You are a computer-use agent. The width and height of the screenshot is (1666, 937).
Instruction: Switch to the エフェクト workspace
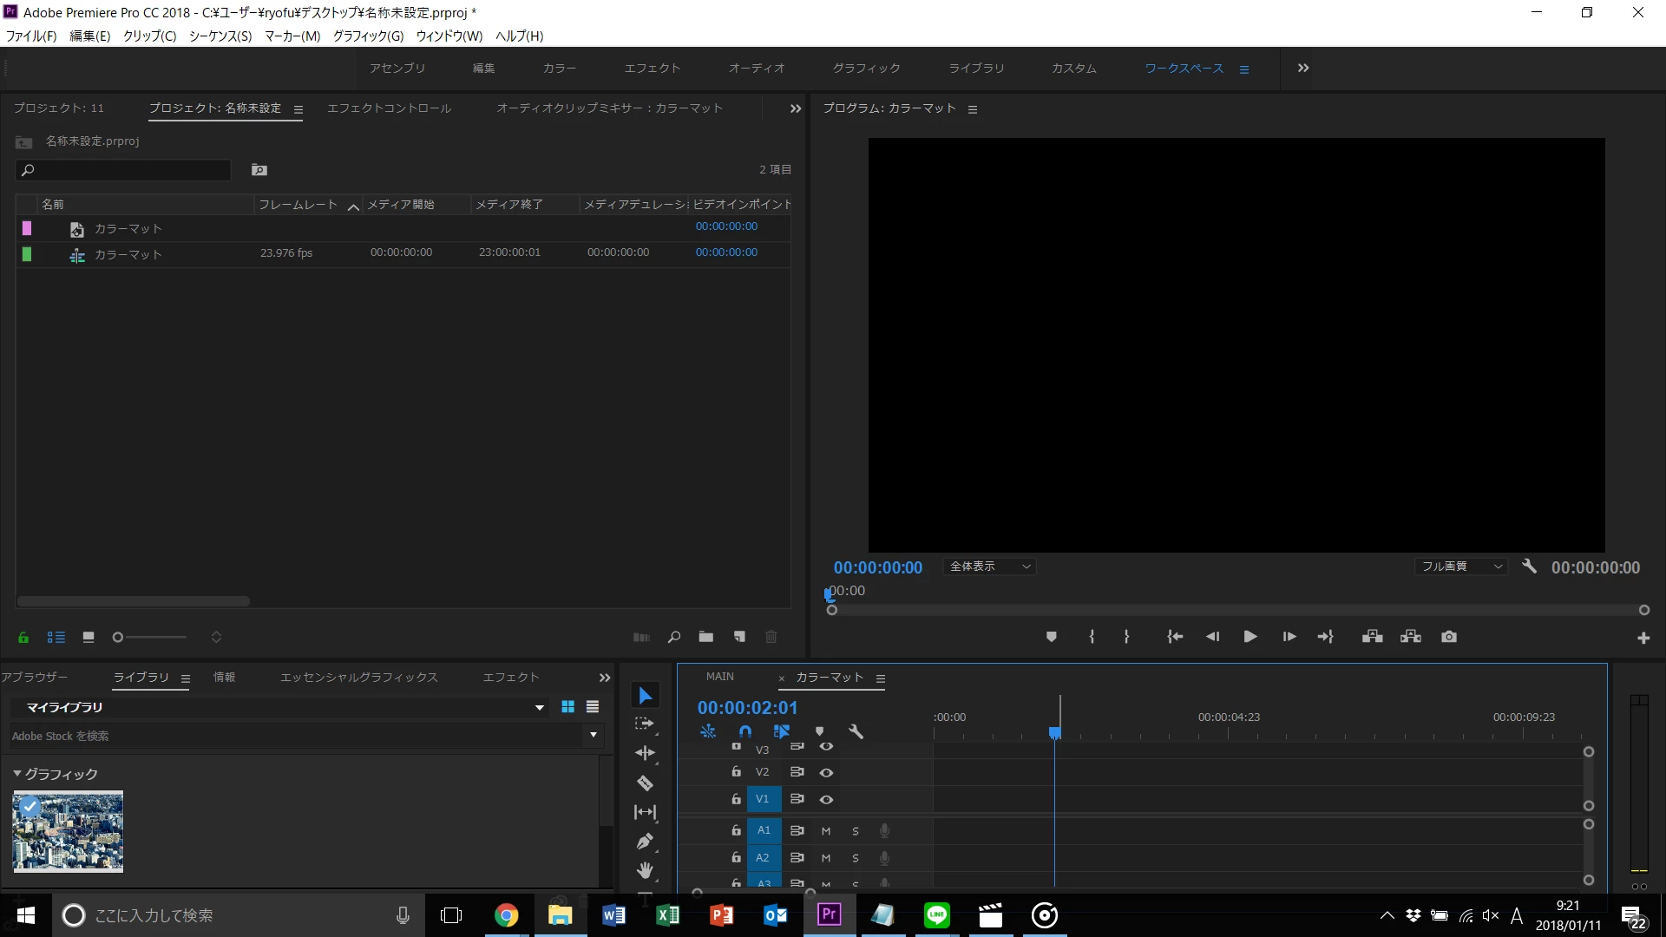(653, 69)
